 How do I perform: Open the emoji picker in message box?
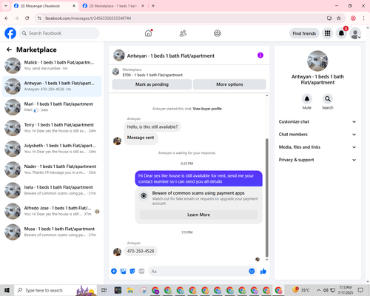[x=252, y=272]
